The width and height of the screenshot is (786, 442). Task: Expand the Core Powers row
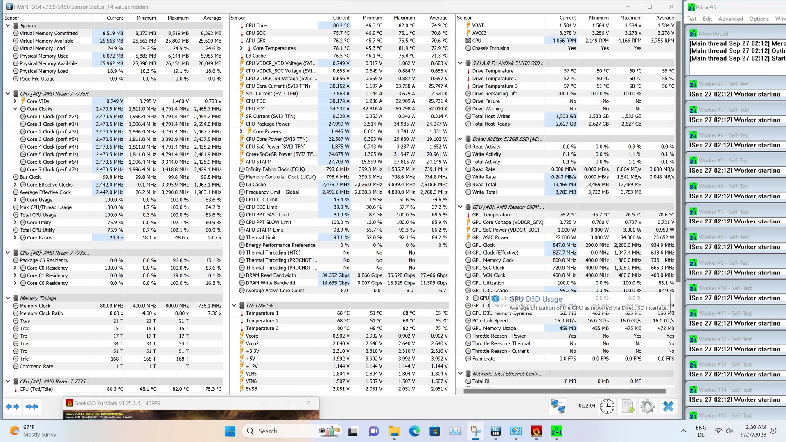point(242,131)
